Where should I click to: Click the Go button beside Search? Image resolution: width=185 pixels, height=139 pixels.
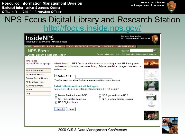pos(155,50)
